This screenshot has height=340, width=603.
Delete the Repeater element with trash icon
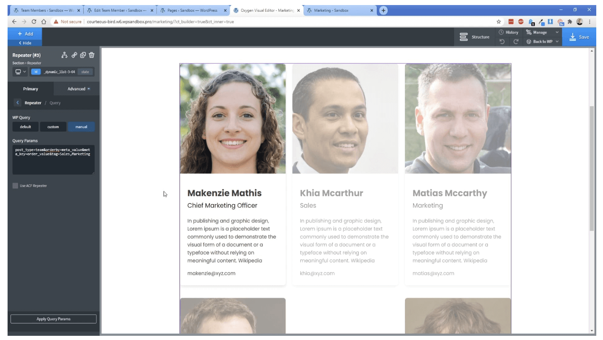pos(92,55)
